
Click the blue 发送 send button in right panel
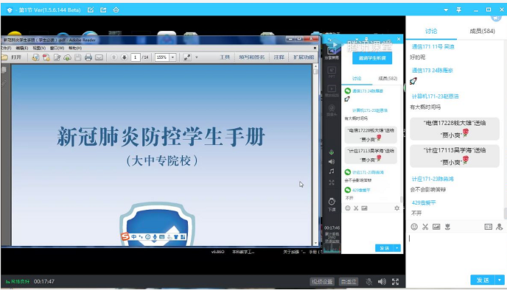pyautogui.click(x=483, y=280)
